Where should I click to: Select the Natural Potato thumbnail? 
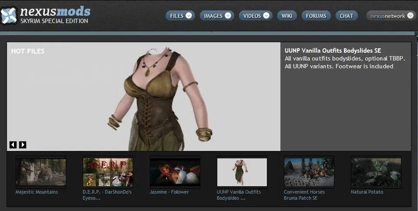376,172
